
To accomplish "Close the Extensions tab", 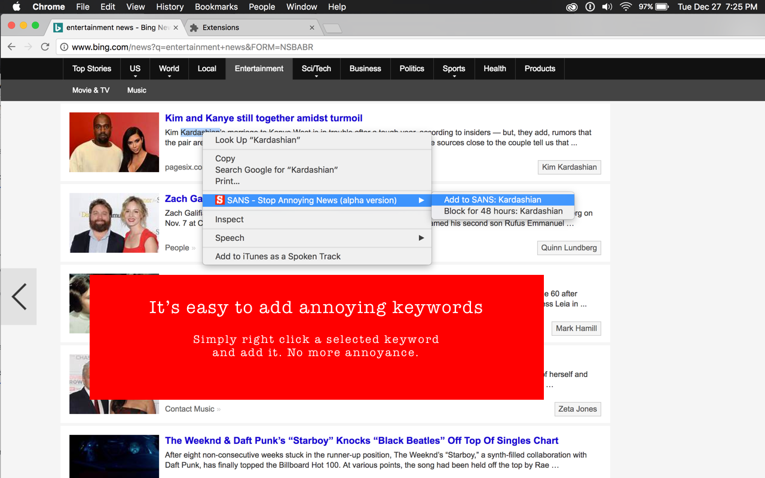I will 312,27.
